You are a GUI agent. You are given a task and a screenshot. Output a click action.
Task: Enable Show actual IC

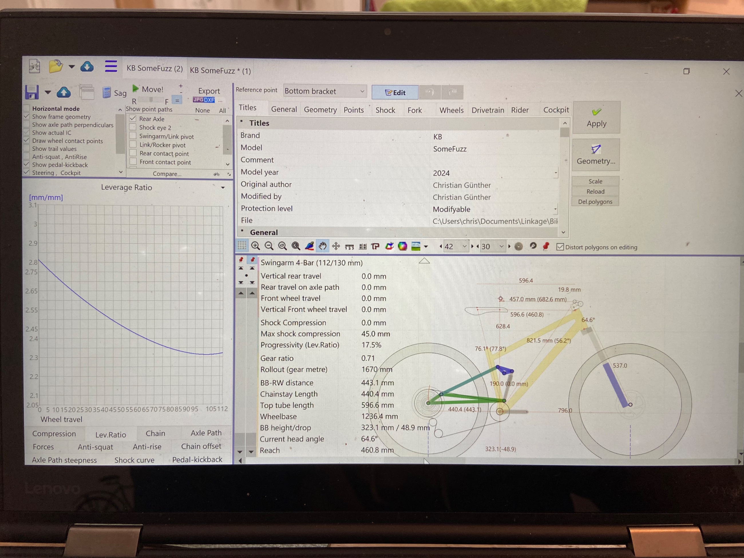point(26,132)
